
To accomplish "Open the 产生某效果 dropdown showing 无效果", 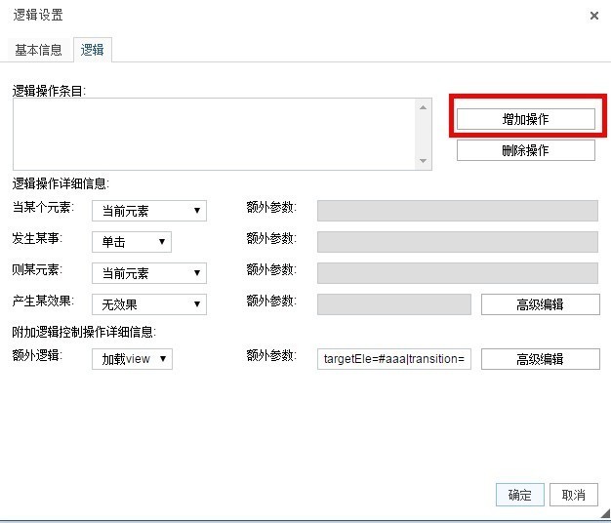I will pyautogui.click(x=149, y=304).
